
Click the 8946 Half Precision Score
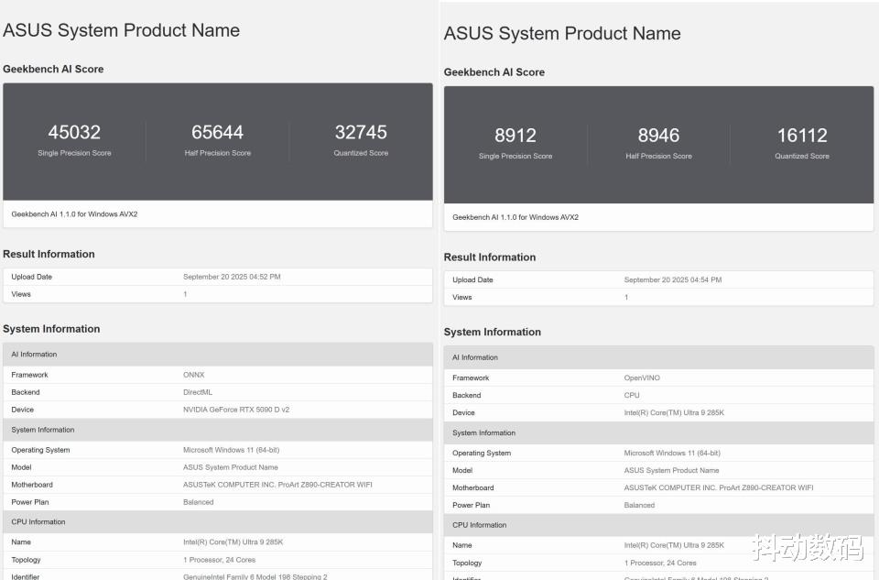pyautogui.click(x=658, y=136)
